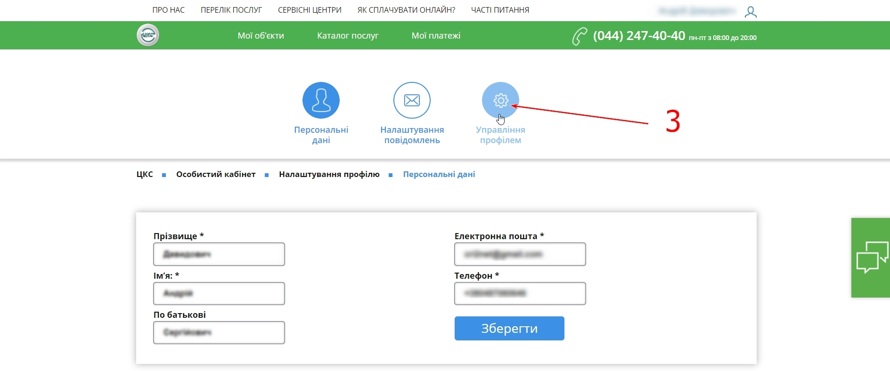Go to Мої платежі tab
Screen dimensions: 890x371
coord(436,36)
